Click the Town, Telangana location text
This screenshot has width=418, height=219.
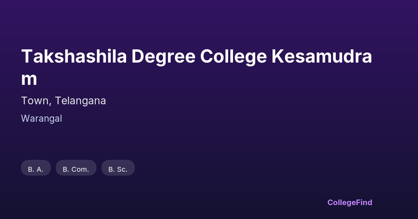point(63,101)
